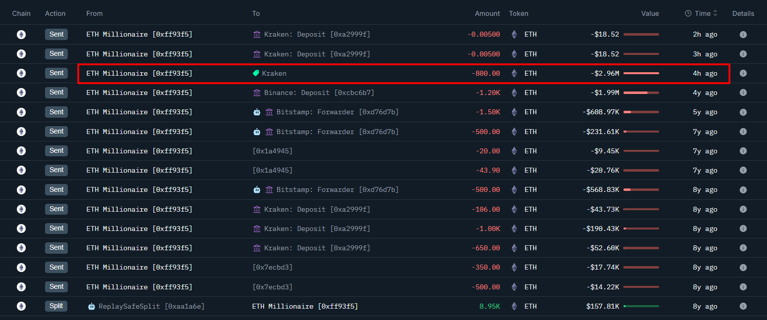Click the Value column header
The image size is (767, 320).
point(650,13)
